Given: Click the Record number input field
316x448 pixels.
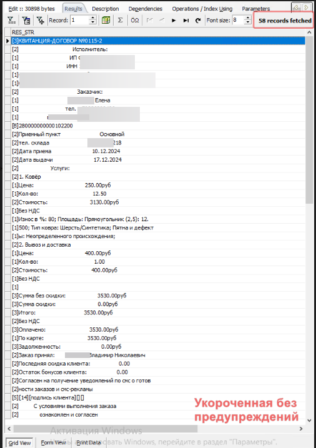Looking at the screenshot, I should coord(80,20).
